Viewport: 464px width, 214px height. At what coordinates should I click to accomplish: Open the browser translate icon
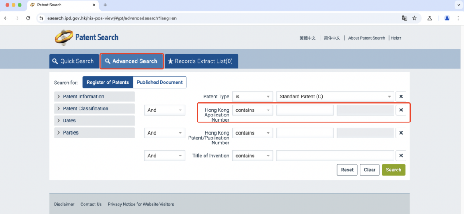point(404,18)
